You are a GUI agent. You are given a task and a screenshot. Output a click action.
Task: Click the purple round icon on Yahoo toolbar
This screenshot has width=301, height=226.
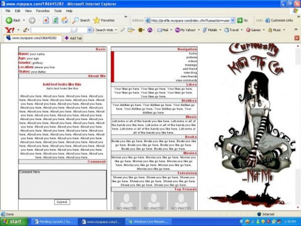150,30
